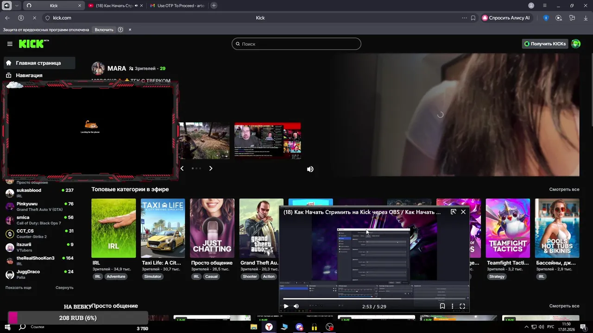The height and width of the screenshot is (333, 593).
Task: Mute the picture-in-picture video sound
Action: pyautogui.click(x=296, y=306)
